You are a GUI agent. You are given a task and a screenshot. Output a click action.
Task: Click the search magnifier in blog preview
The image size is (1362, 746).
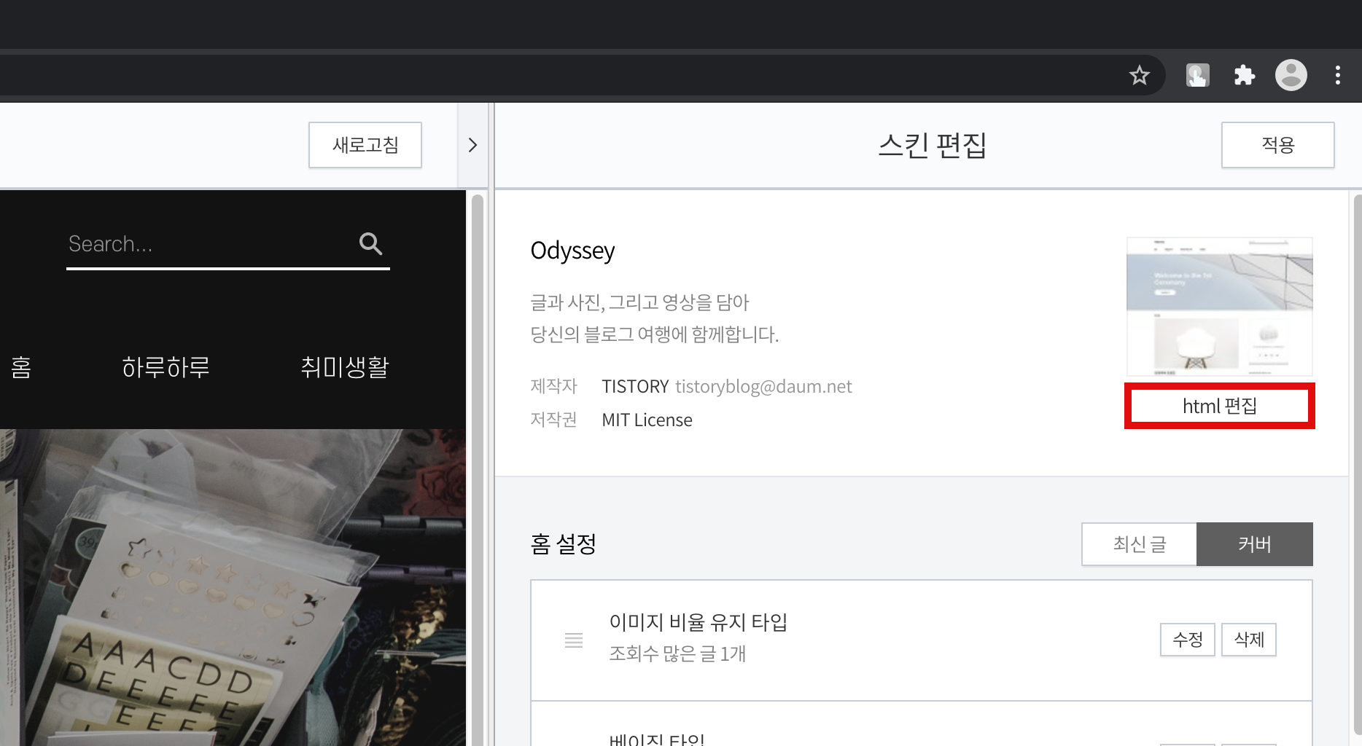(370, 243)
